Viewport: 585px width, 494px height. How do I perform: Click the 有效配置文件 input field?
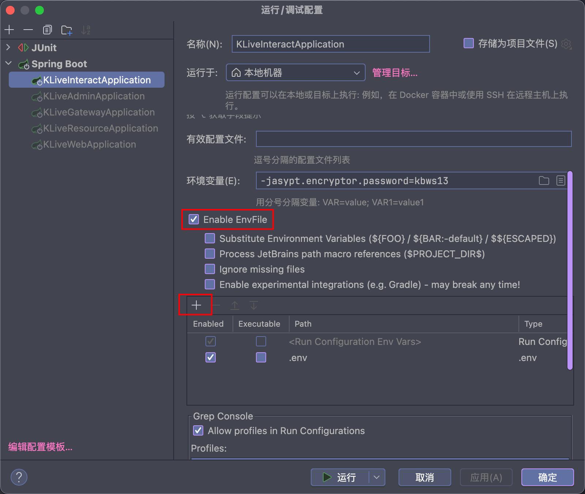click(414, 139)
